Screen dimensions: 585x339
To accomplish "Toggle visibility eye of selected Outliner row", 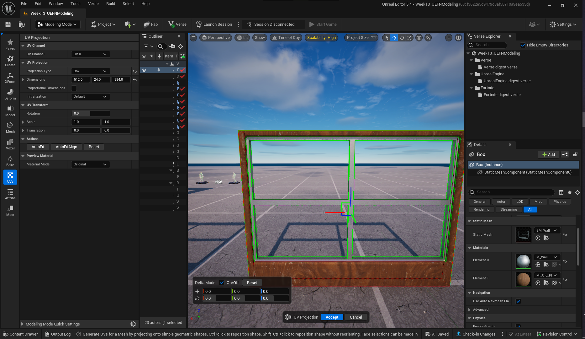I will pyautogui.click(x=144, y=70).
